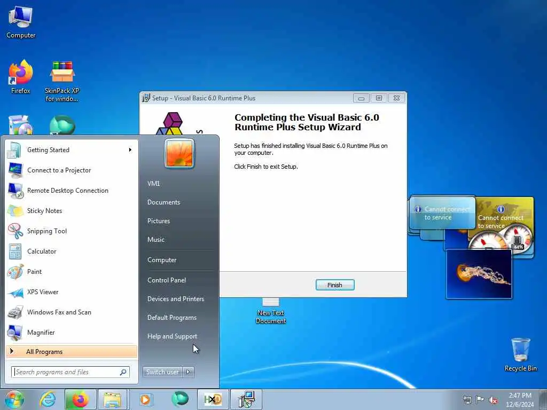
Task: Start Calculator from the Start menu
Action: tap(72, 251)
